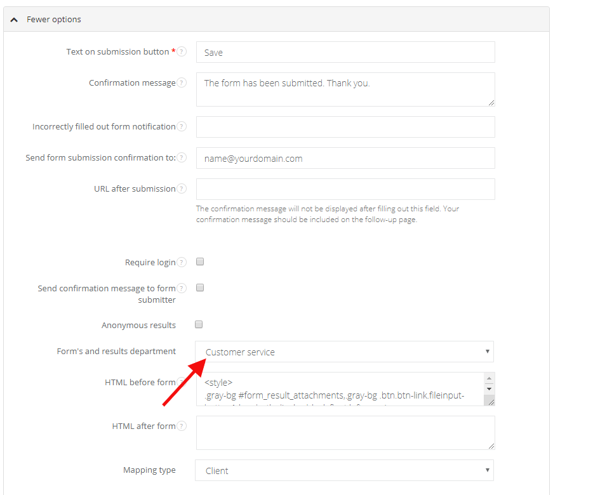Click help icon beside Require login
593x495 pixels.
coord(182,263)
